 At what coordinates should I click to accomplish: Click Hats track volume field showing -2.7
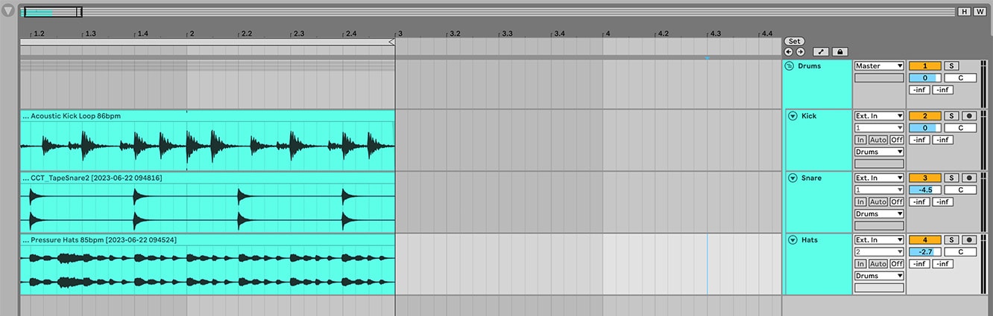coord(924,251)
